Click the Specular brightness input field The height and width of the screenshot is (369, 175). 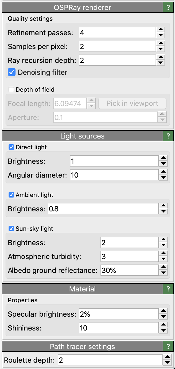click(x=118, y=314)
